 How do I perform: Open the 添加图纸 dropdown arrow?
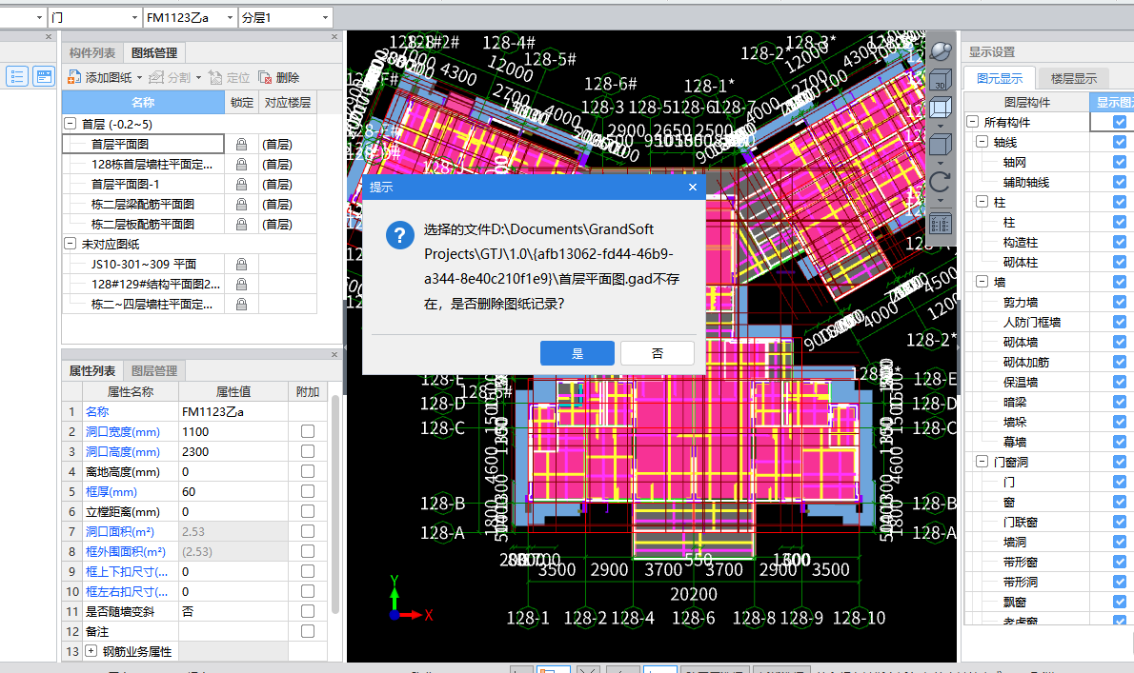(x=139, y=78)
